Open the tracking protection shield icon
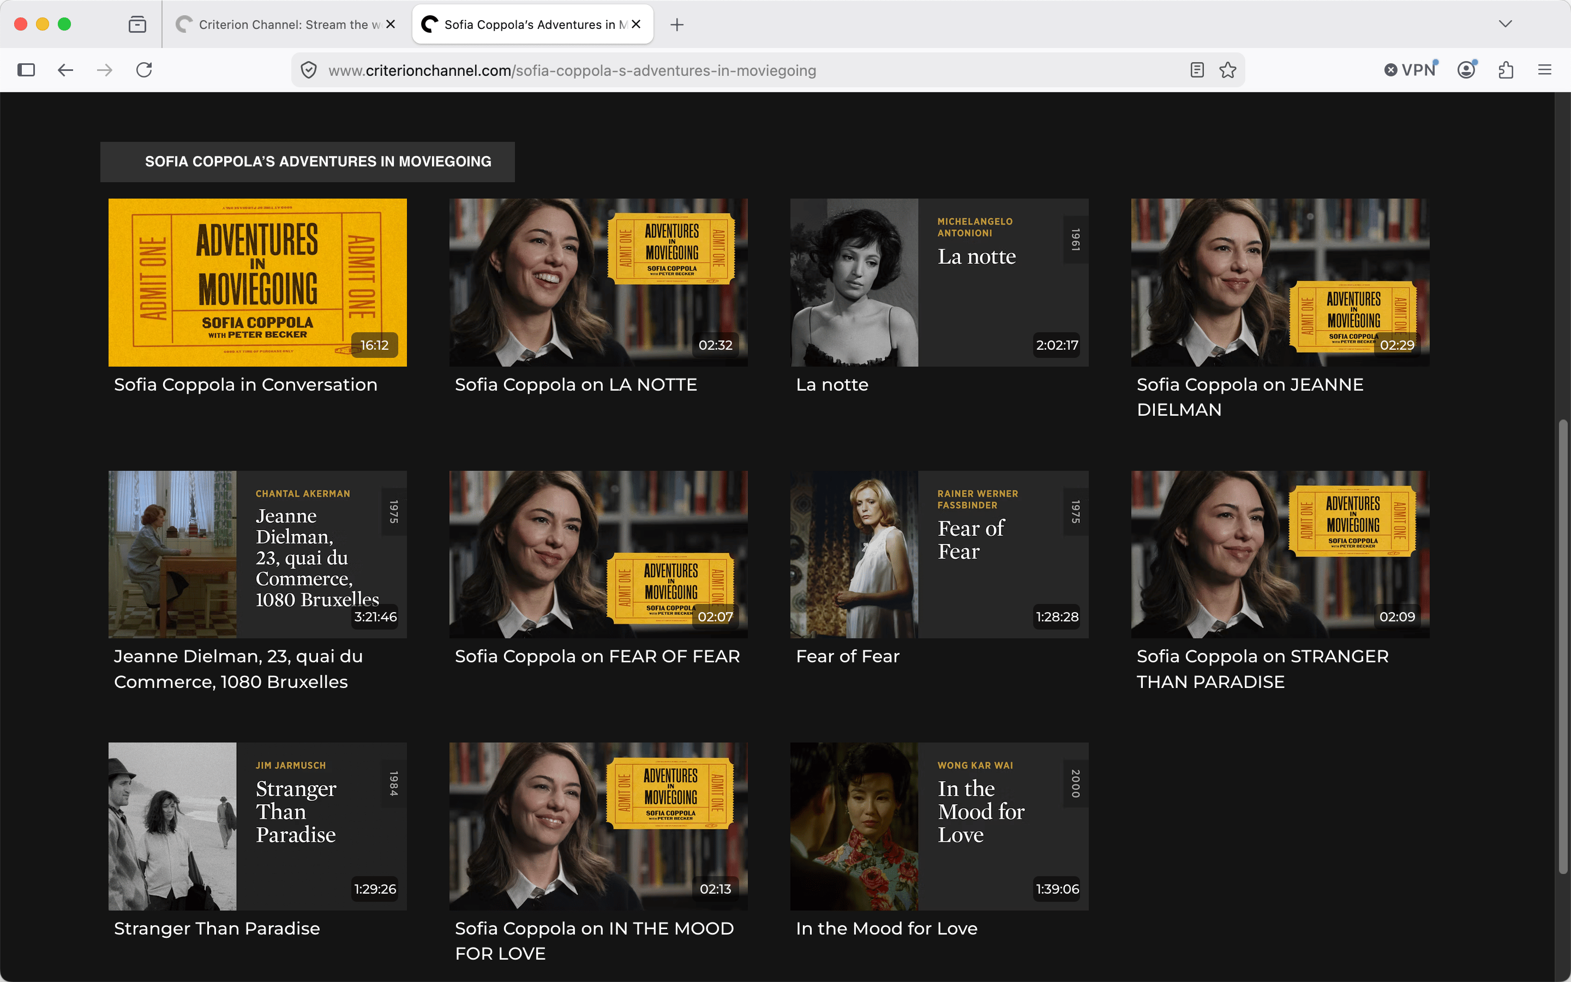This screenshot has height=982, width=1571. click(309, 70)
